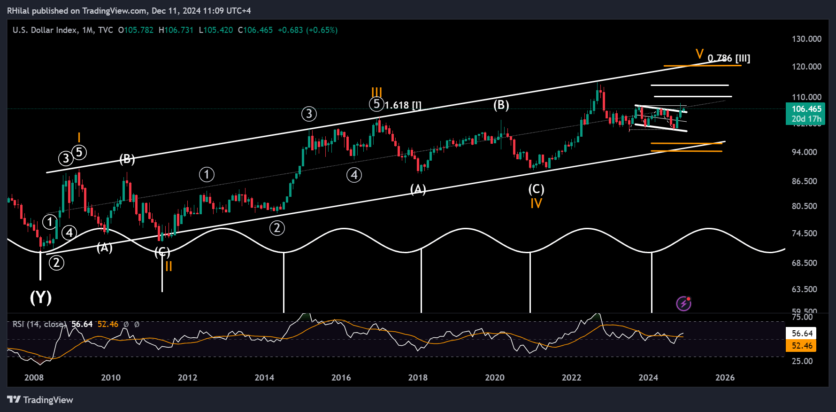
Task: Click the 130.000 price scale label
Action: pyautogui.click(x=806, y=39)
